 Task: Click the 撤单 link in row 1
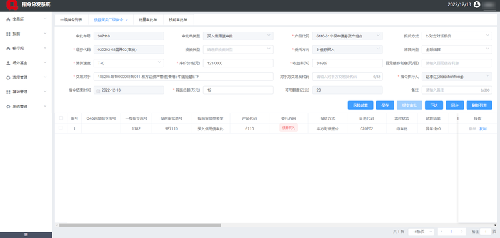coord(472,129)
